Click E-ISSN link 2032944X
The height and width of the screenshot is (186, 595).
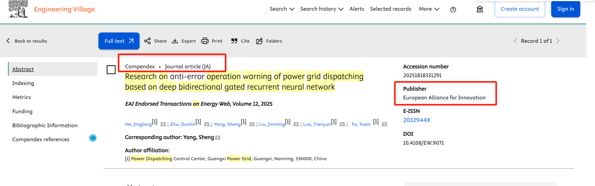coord(417,120)
